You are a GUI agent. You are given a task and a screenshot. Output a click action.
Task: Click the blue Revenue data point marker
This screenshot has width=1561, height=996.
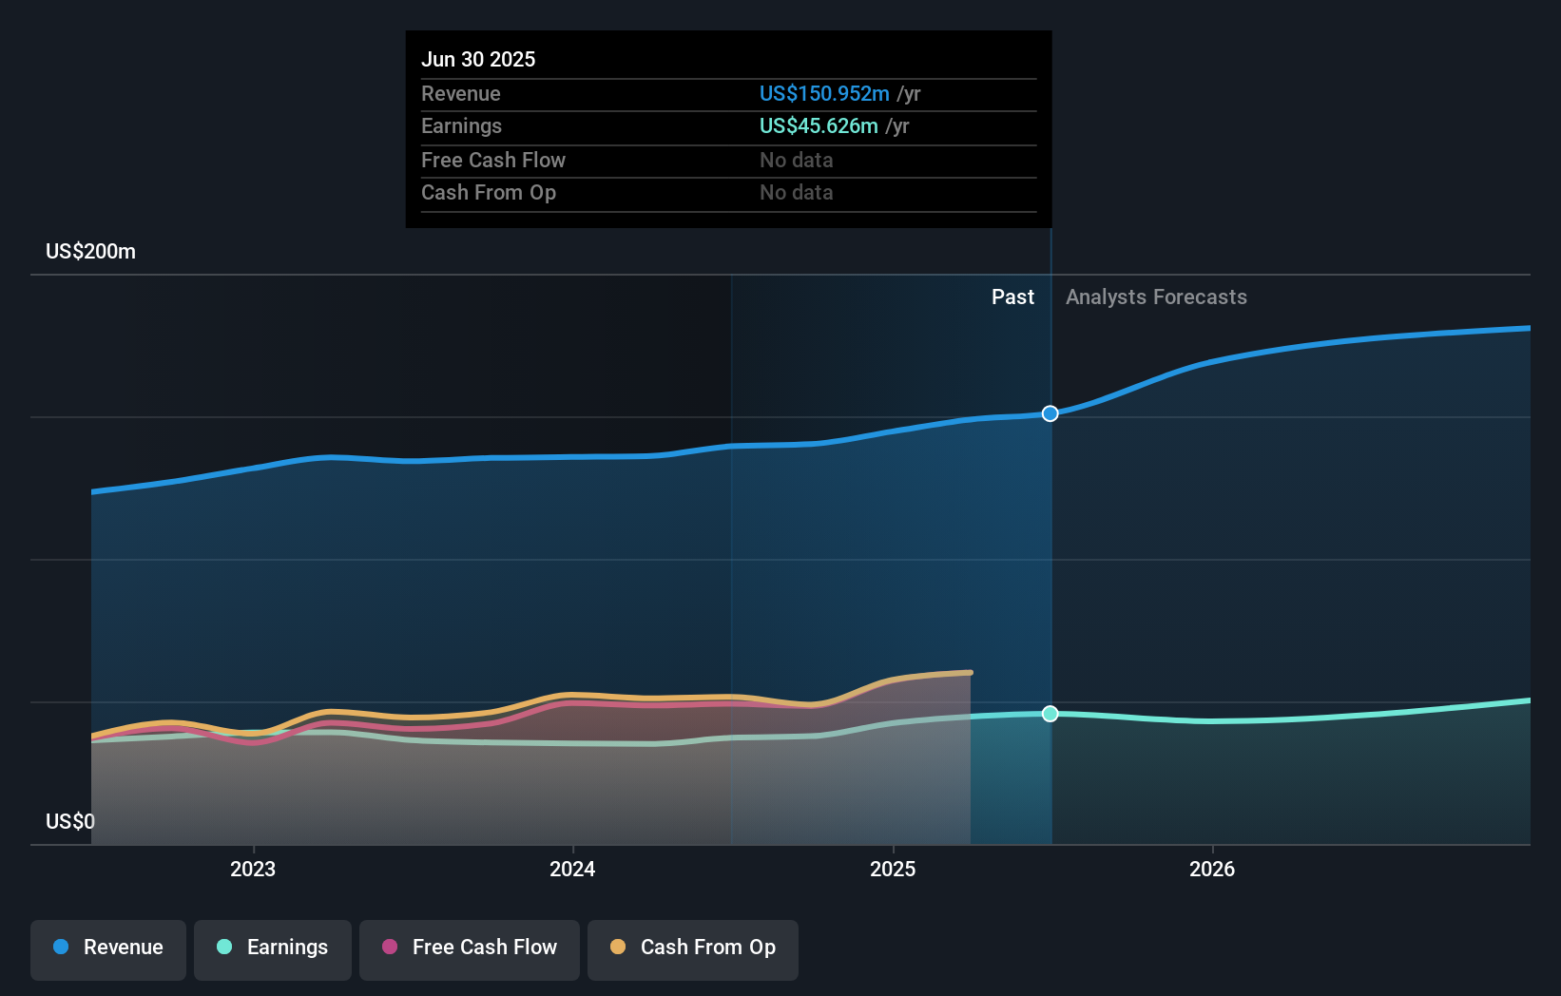(1050, 413)
